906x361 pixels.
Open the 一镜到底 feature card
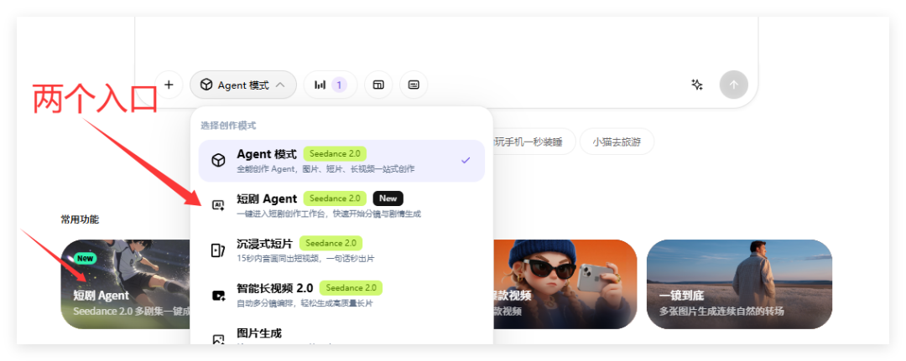click(x=739, y=284)
